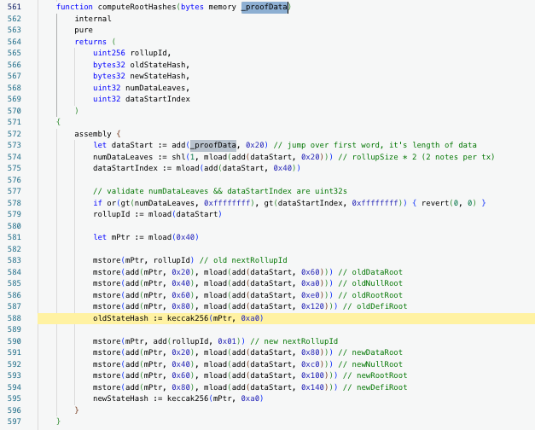Screen dimensions: 535x430
Task: Click the closing brace of function on line 597
Action: point(58,421)
